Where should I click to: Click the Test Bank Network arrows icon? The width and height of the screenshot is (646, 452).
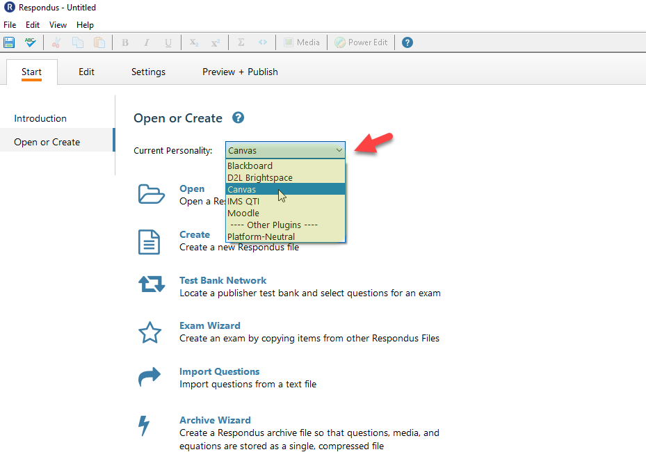click(151, 284)
